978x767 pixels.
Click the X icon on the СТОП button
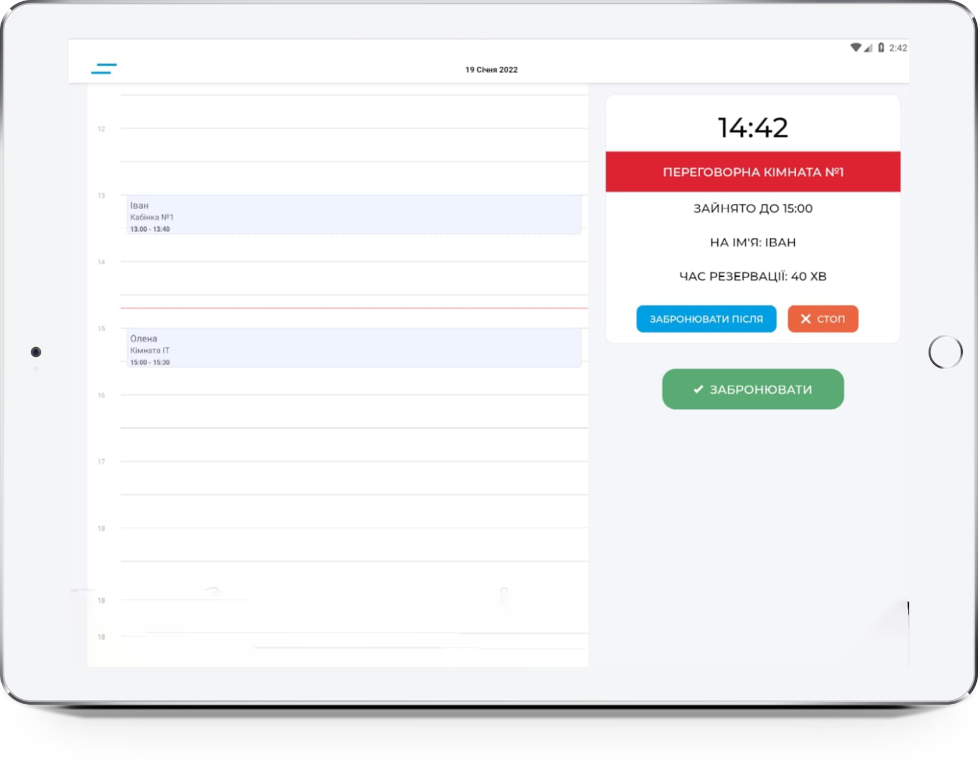[806, 319]
